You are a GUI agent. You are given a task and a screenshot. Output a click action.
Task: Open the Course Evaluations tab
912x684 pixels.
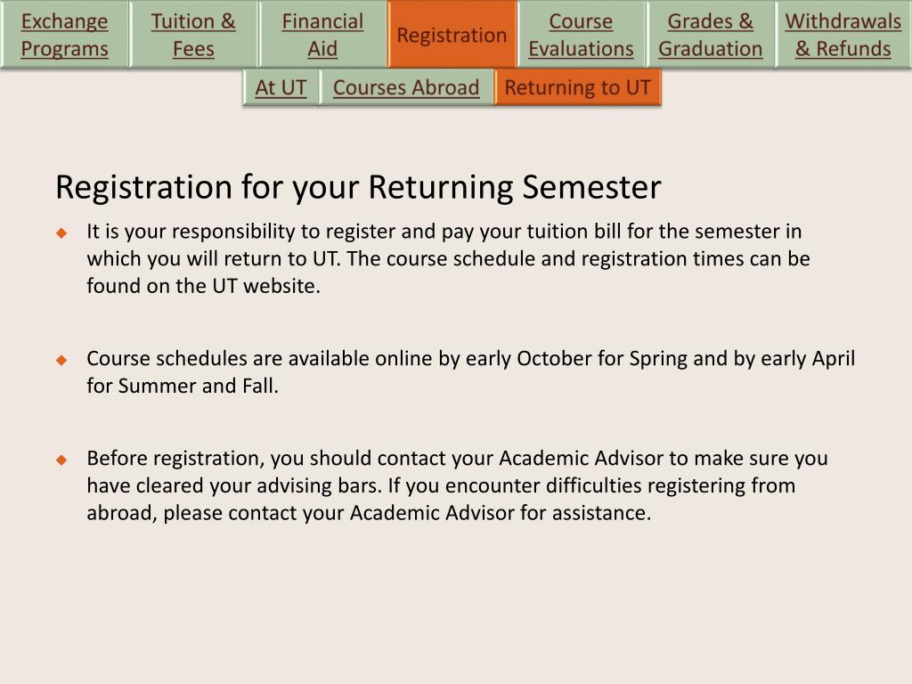click(x=581, y=35)
